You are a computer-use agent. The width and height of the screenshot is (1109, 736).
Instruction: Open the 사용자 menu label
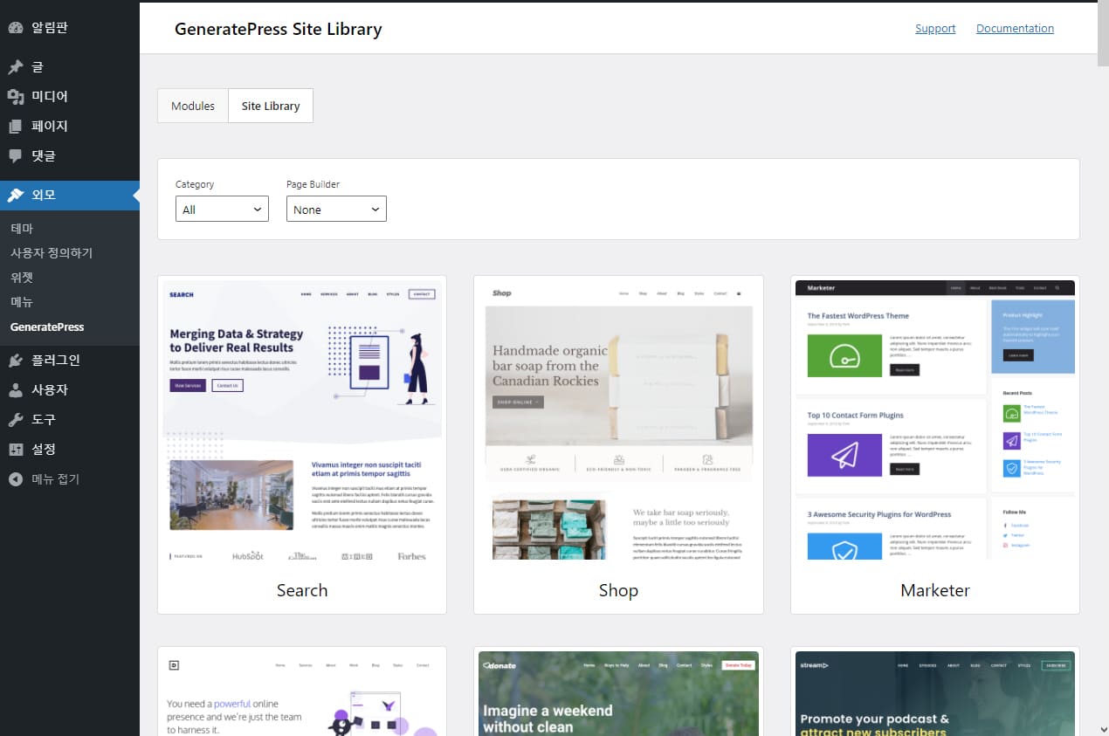[50, 390]
